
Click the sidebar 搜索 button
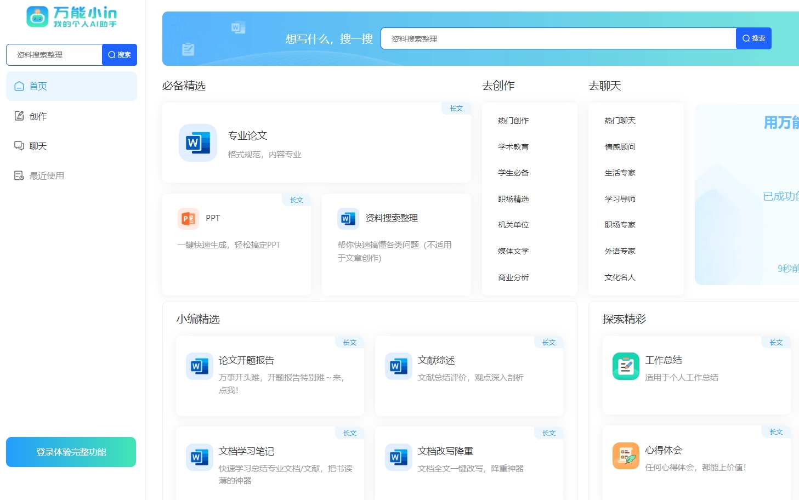[x=119, y=54]
